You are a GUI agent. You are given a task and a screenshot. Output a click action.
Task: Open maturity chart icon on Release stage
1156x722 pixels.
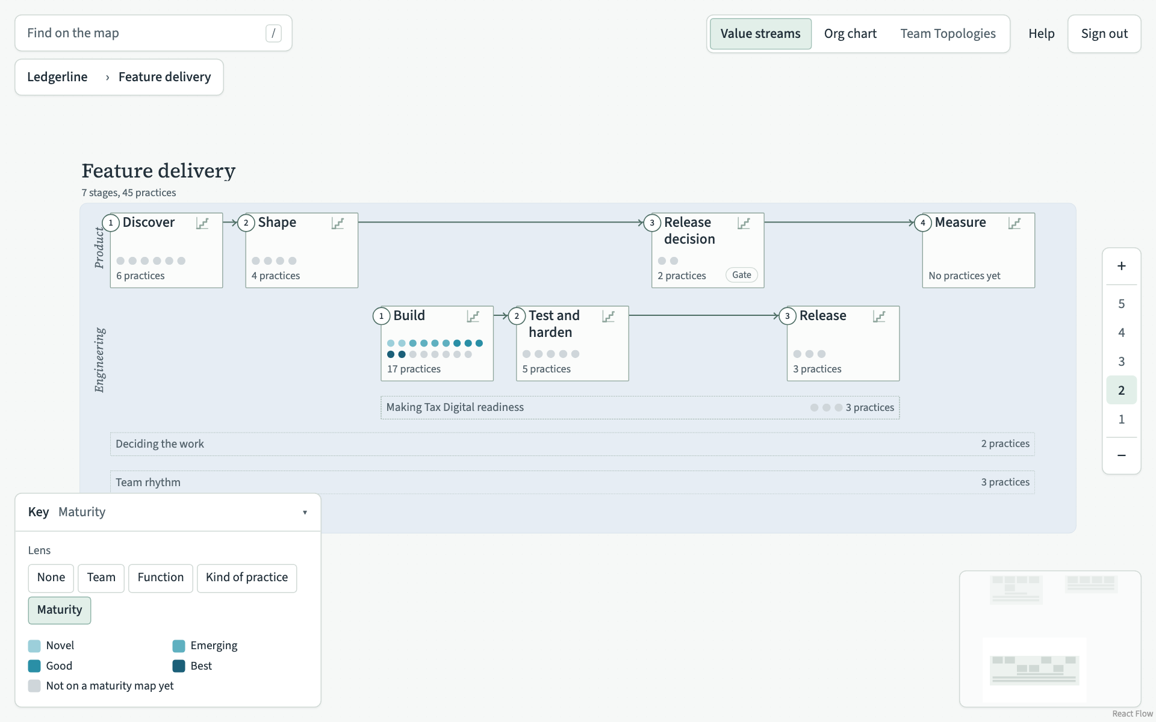click(879, 316)
